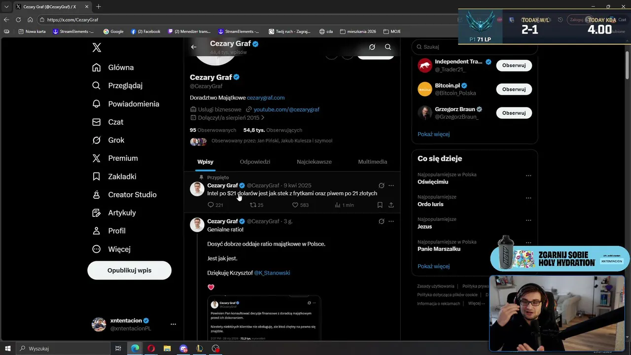
Task: Open Główna home page
Action: (113, 68)
